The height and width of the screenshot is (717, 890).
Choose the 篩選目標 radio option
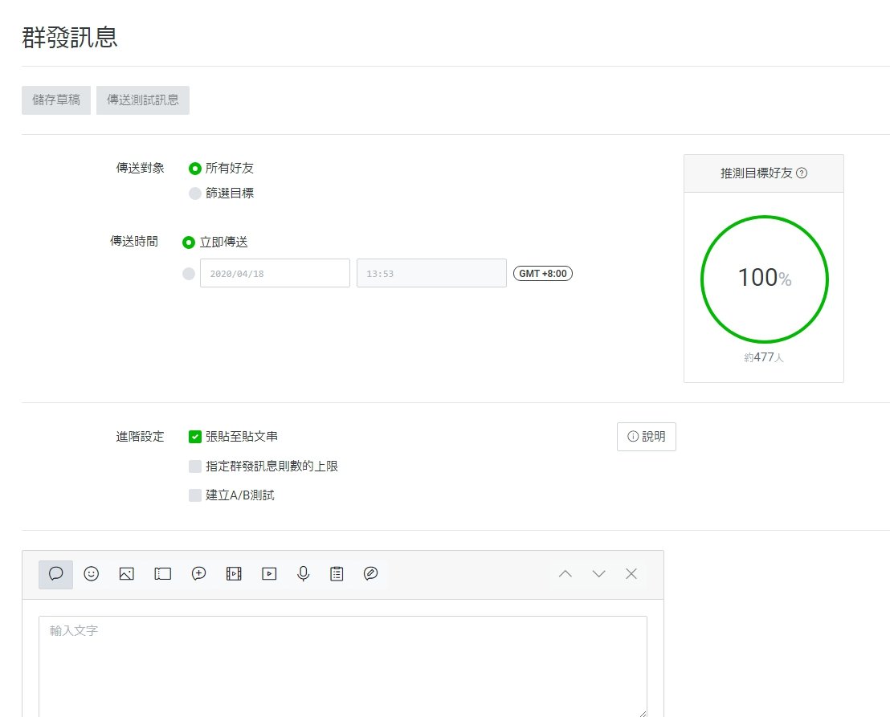[x=195, y=194]
